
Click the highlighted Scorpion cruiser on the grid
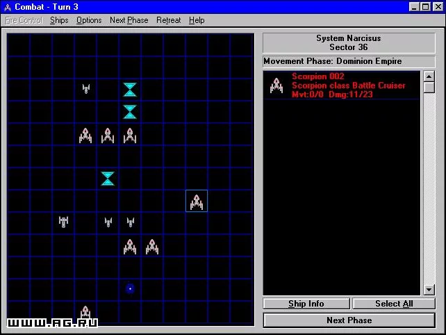click(x=197, y=202)
